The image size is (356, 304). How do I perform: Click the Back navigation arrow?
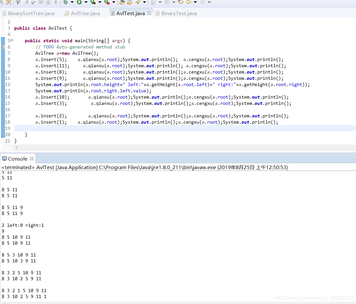189,2
